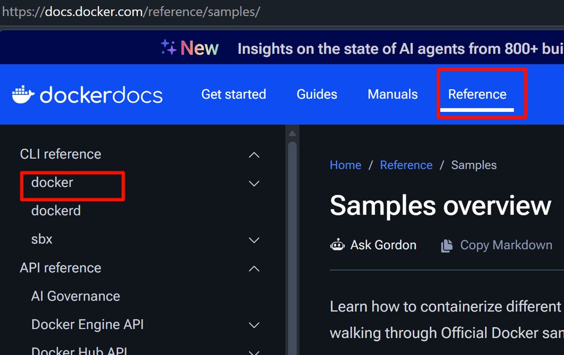Image resolution: width=564 pixels, height=355 pixels.
Task: Go to Reference breadcrumb link
Action: 406,165
